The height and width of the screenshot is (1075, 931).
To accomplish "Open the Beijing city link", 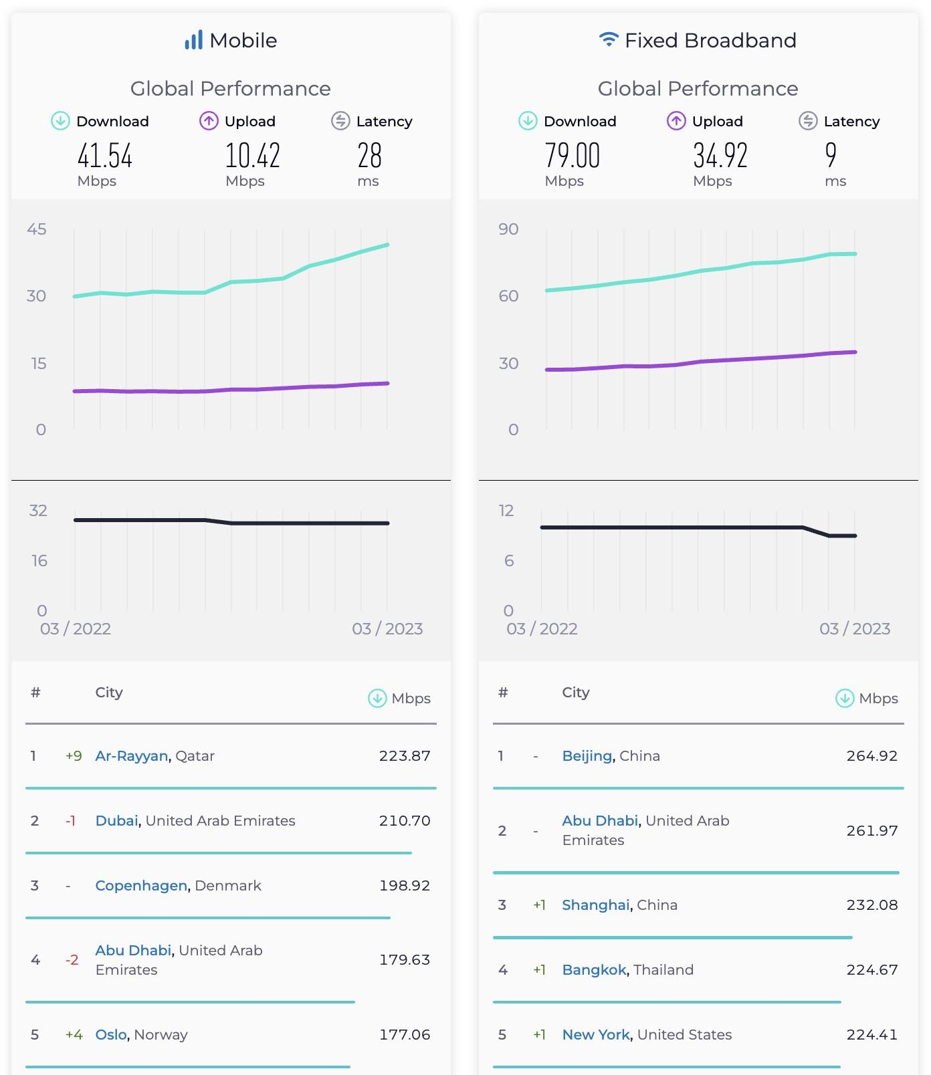I will click(587, 756).
